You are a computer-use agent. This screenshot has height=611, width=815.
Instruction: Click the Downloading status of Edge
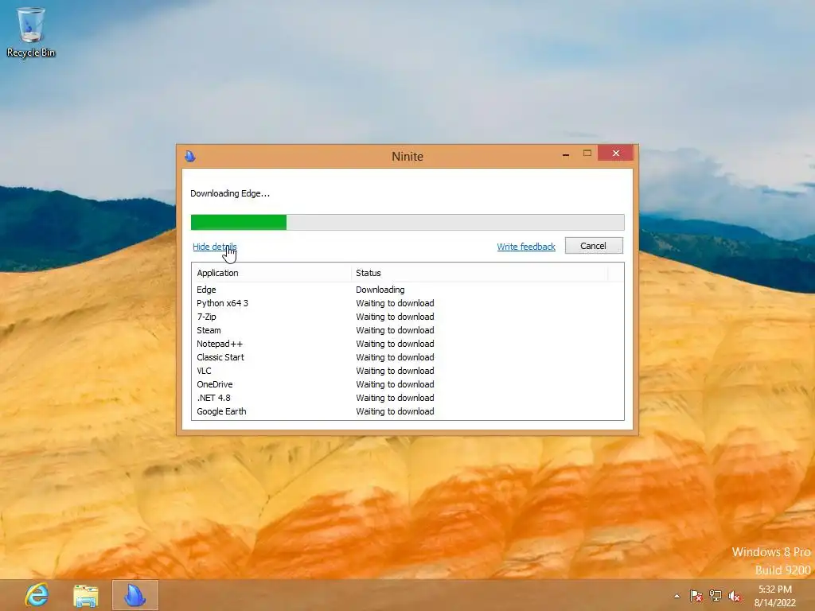click(x=380, y=290)
